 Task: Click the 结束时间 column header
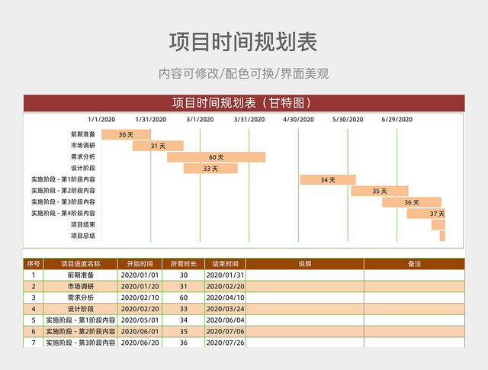tap(225, 264)
